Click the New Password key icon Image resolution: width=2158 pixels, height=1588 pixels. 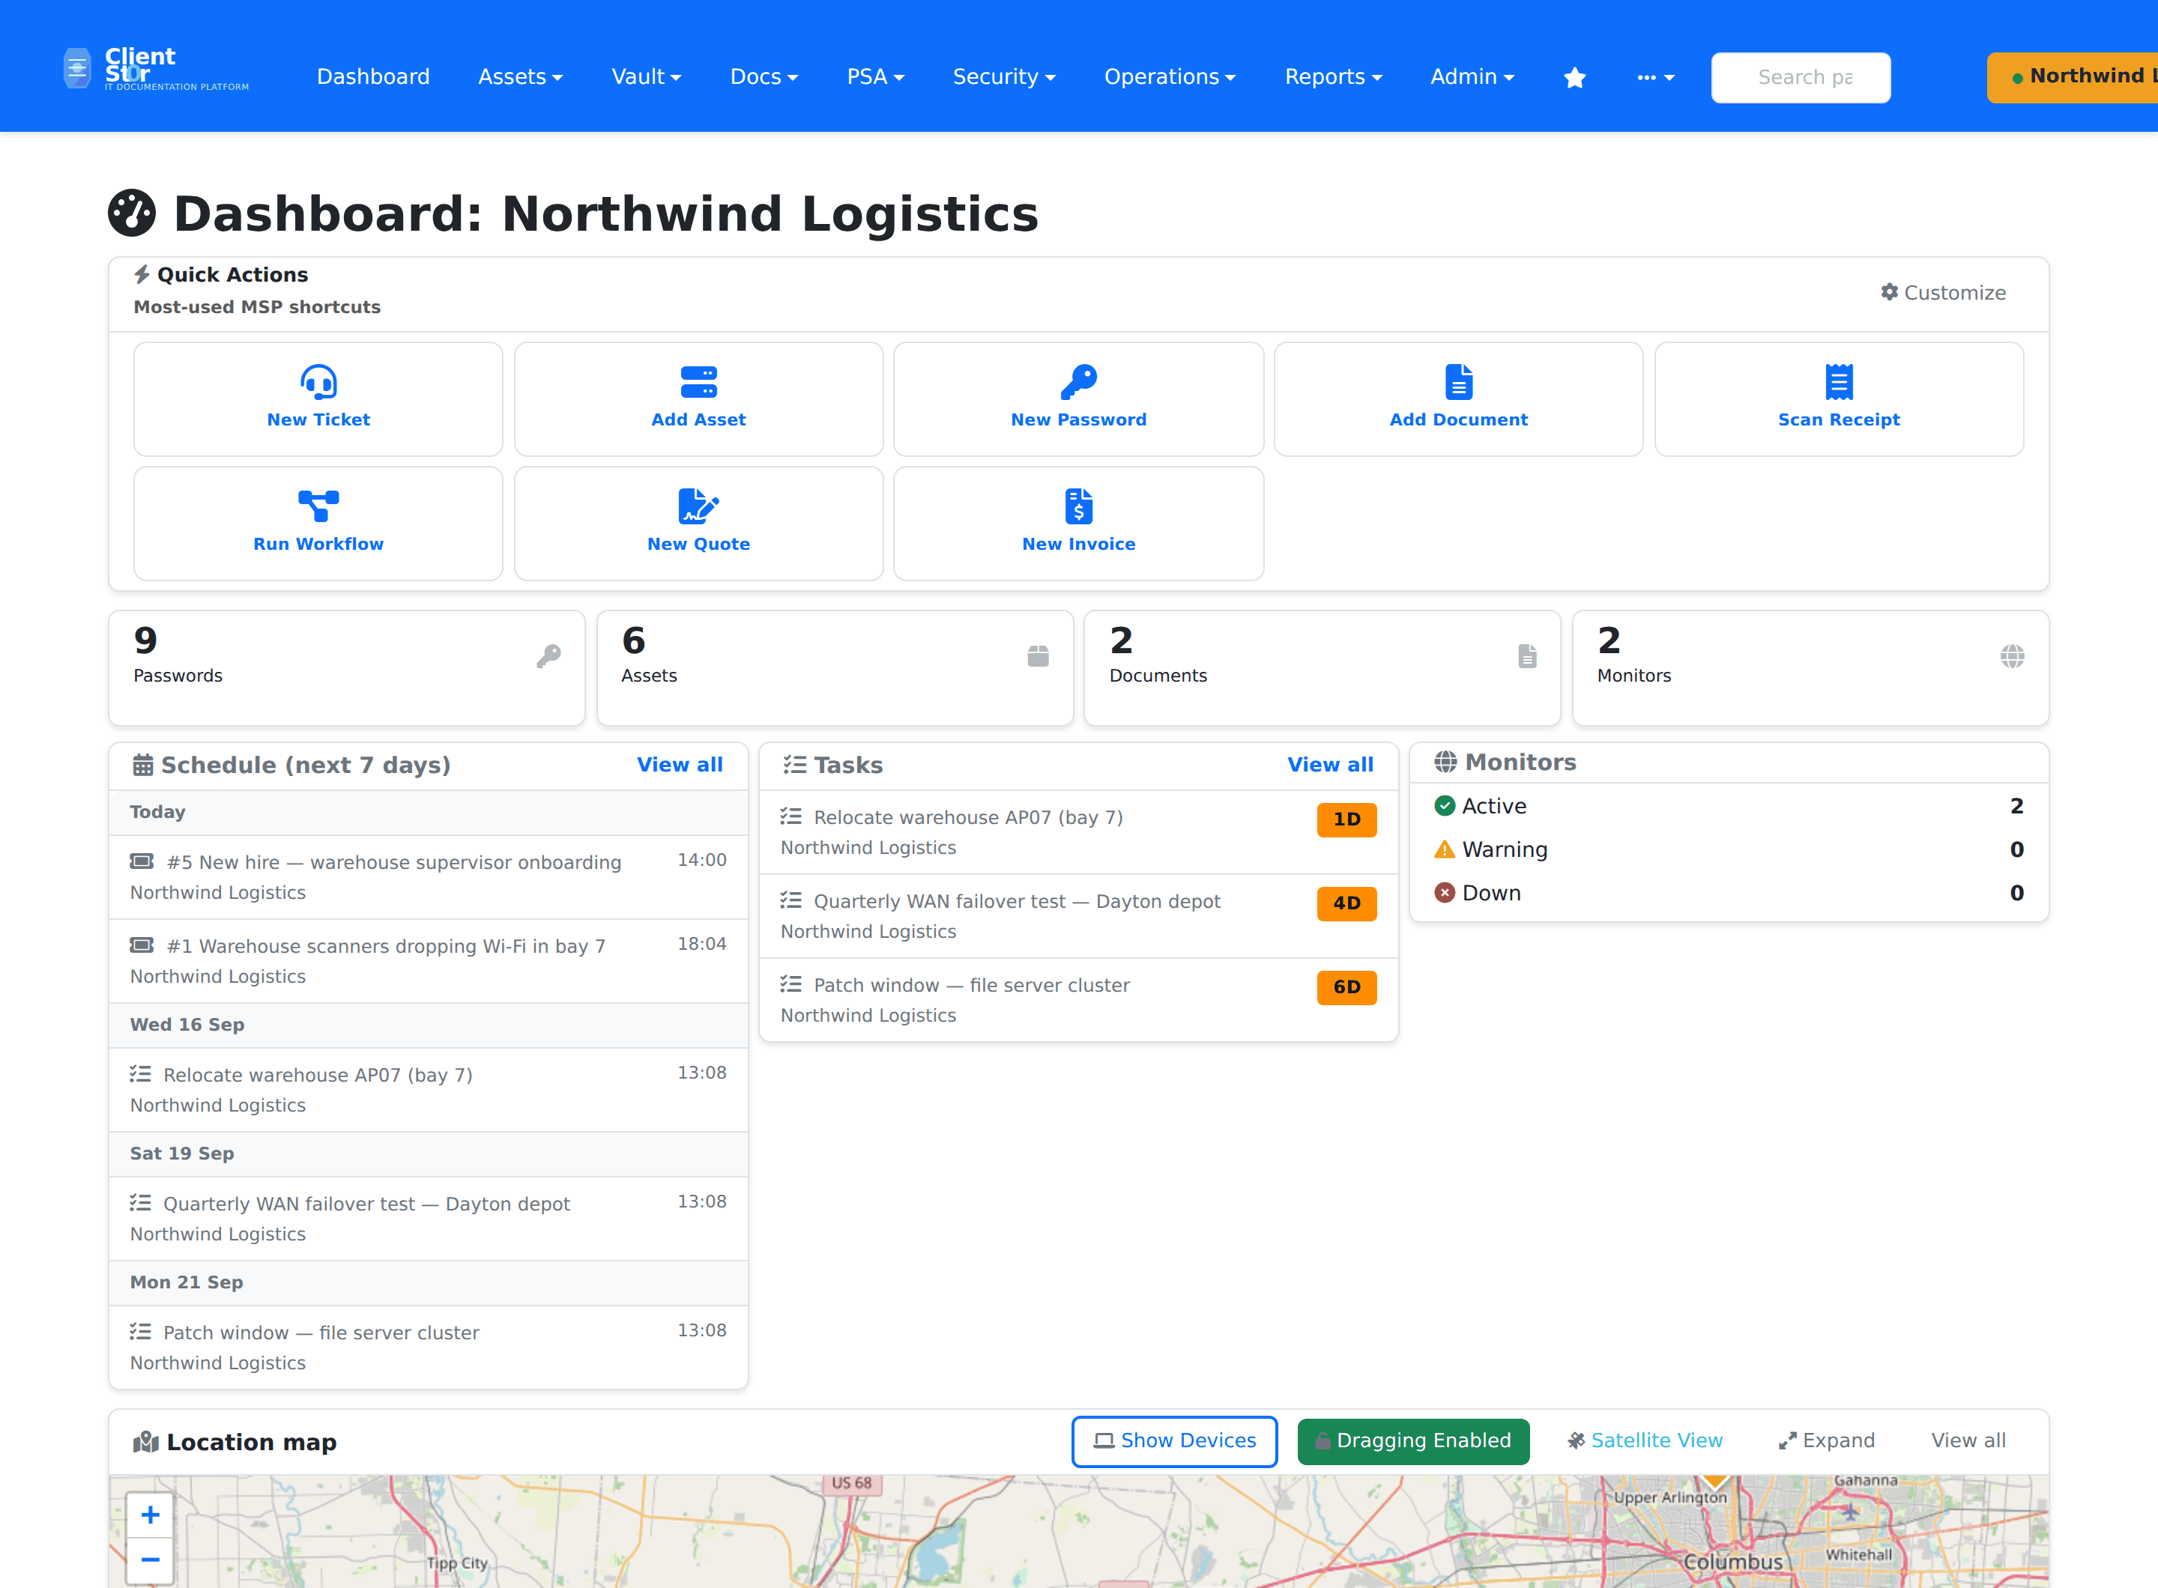(x=1078, y=381)
